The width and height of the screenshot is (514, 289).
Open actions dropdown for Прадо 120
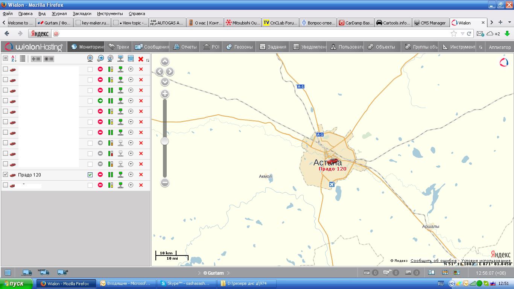coord(131,175)
